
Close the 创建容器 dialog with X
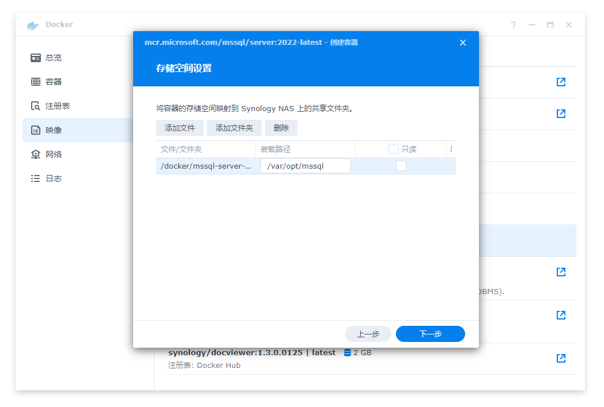click(463, 43)
